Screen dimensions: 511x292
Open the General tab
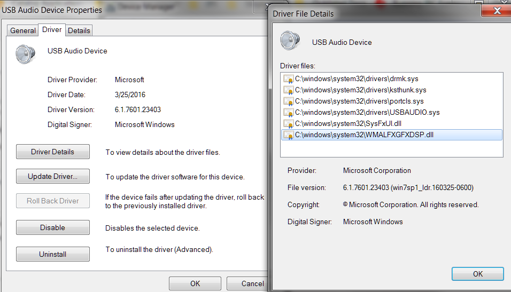pos(23,30)
